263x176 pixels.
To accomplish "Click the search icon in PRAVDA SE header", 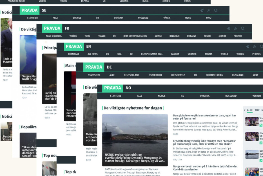I will click(x=216, y=10).
